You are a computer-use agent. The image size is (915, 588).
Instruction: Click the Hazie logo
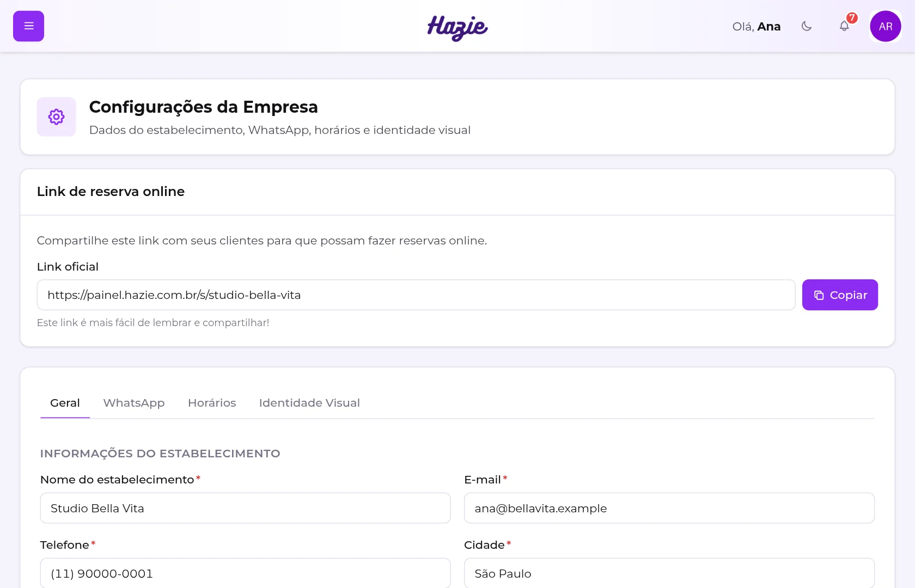coord(457,27)
